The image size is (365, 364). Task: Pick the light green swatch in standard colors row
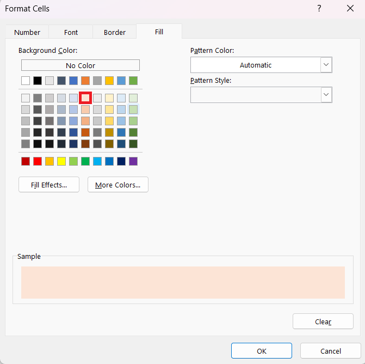point(73,161)
